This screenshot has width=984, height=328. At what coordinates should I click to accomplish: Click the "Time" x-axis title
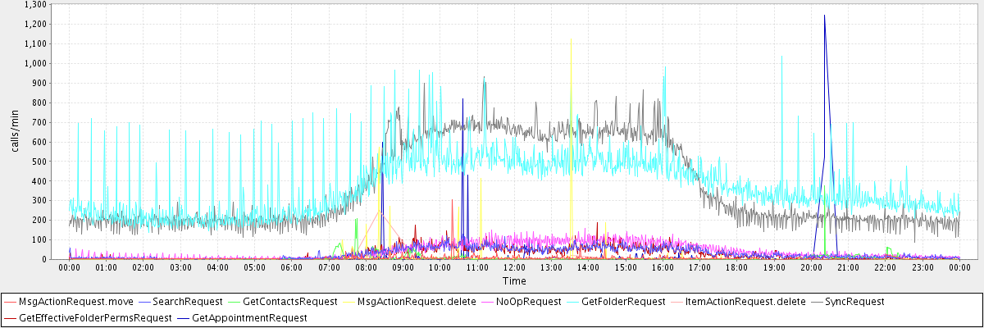pos(514,280)
